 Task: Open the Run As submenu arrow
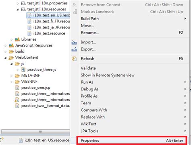pyautogui.click(x=185, y=82)
